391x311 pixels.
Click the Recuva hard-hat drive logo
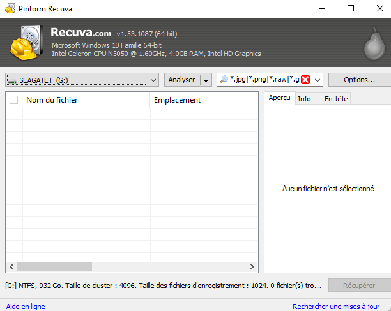pyautogui.click(x=27, y=43)
